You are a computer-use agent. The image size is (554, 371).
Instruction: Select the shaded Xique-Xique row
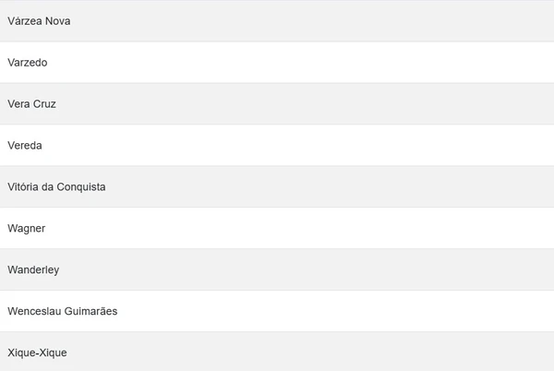click(x=277, y=353)
